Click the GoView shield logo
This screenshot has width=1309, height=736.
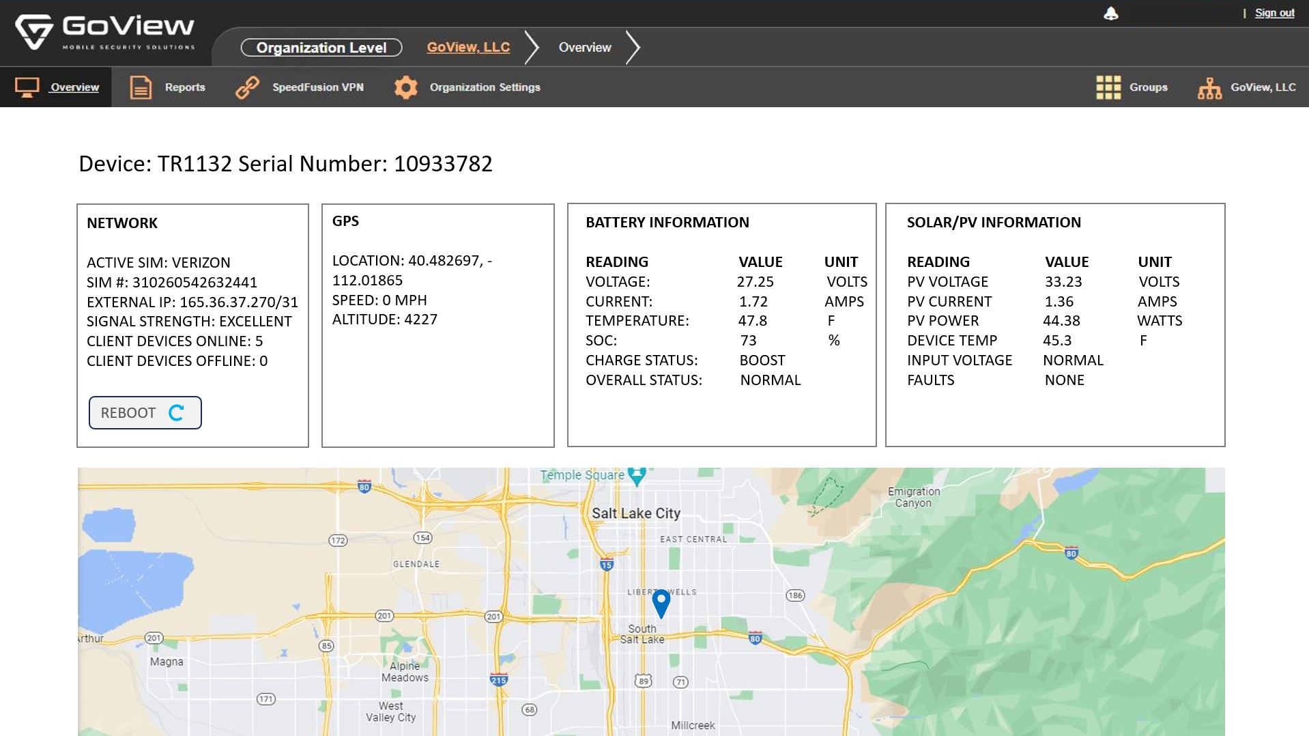[x=34, y=31]
